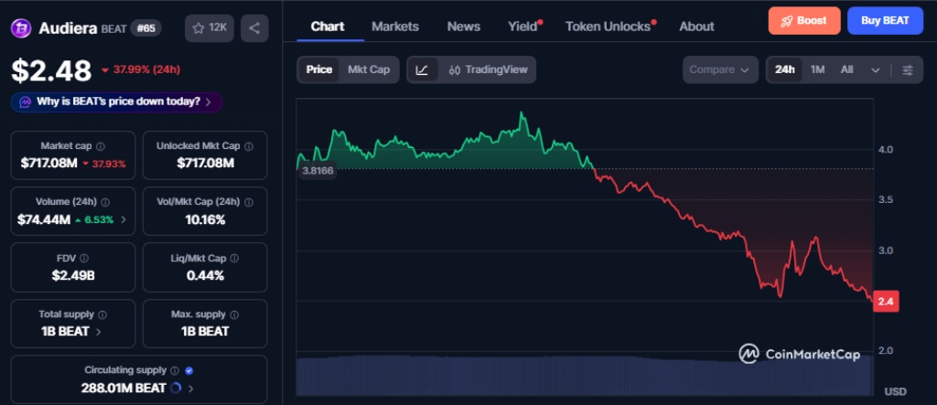Click the #65 rank badge
The height and width of the screenshot is (405, 937).
145,28
